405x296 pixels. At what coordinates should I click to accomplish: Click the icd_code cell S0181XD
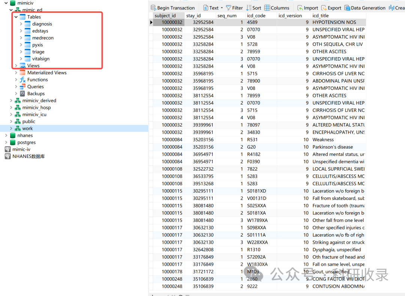pos(261,191)
